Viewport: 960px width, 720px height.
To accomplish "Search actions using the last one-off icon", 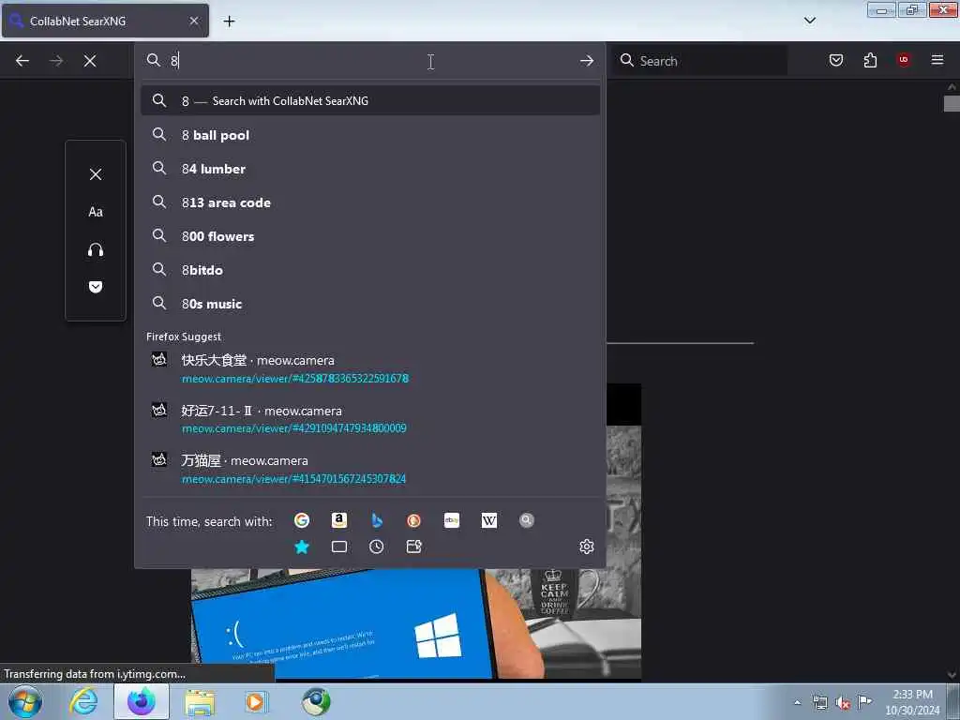I will (413, 547).
